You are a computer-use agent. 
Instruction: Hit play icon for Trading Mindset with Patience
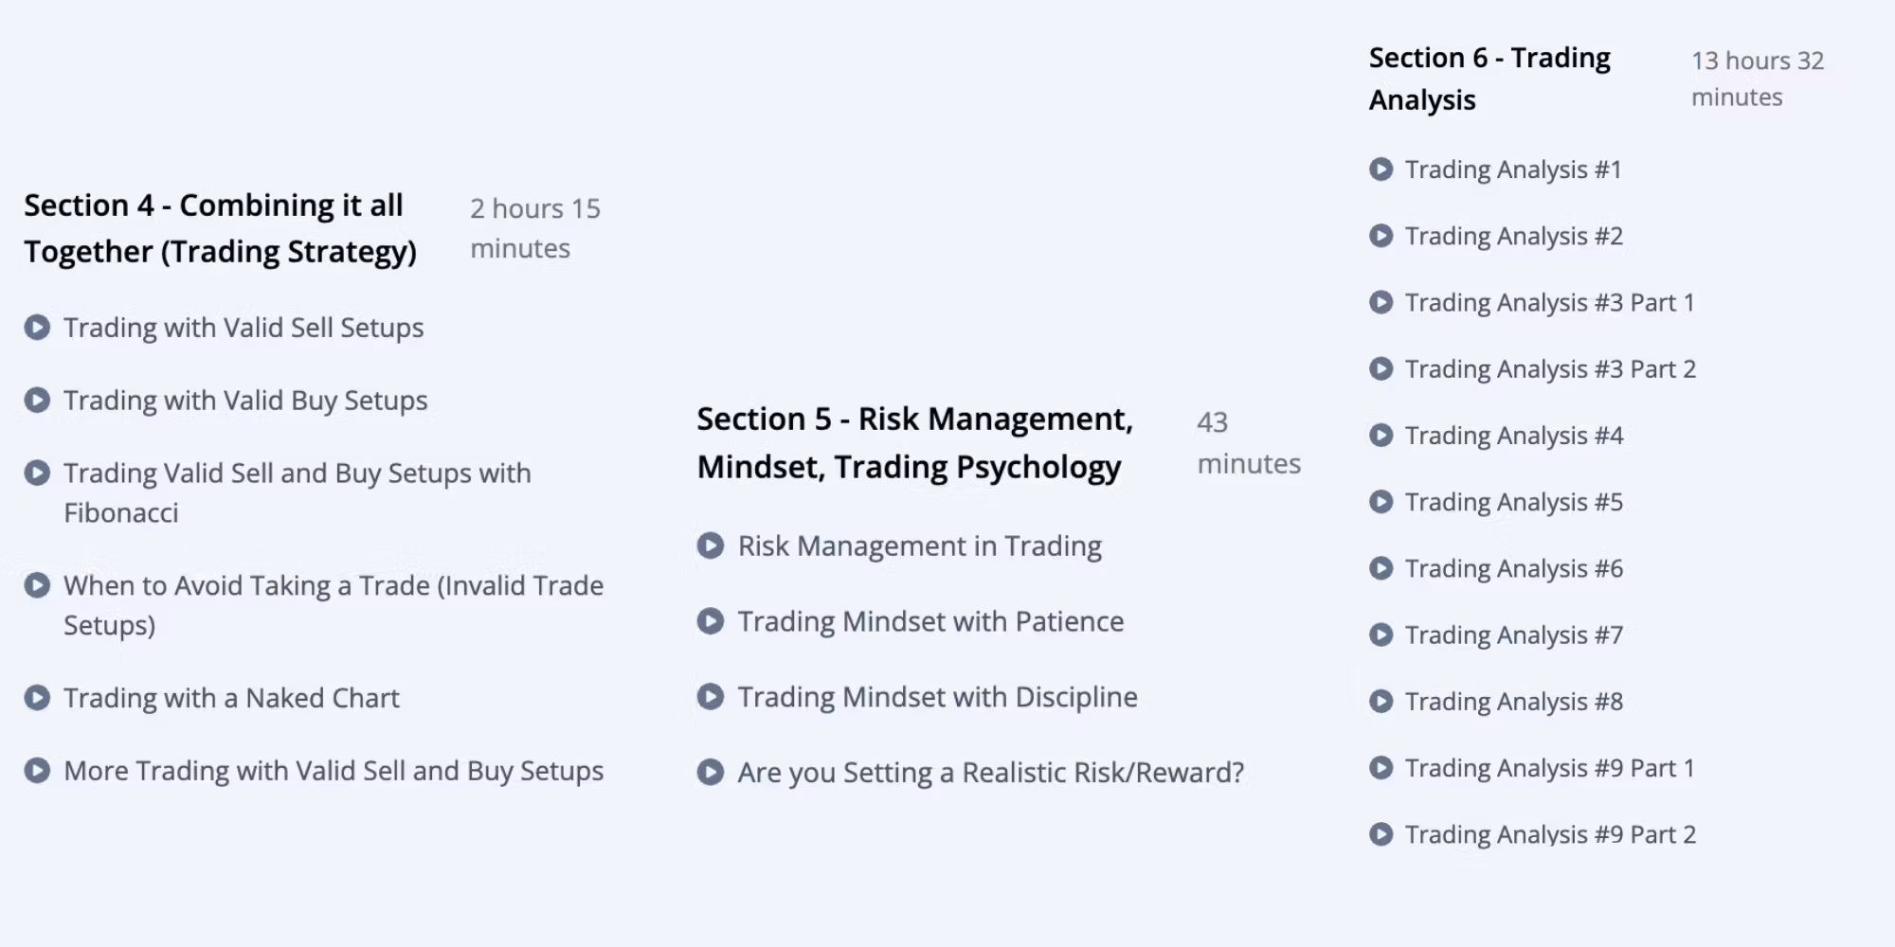point(711,621)
